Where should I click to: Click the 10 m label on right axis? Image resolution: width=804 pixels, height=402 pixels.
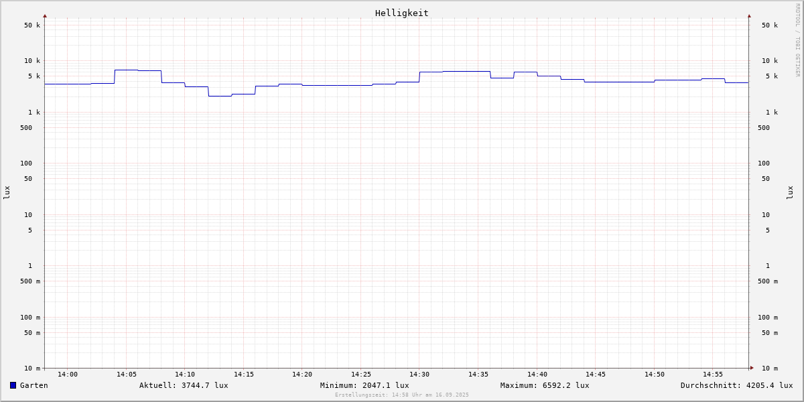click(769, 368)
